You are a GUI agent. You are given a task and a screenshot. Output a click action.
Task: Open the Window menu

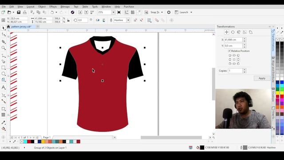[x=106, y=7]
